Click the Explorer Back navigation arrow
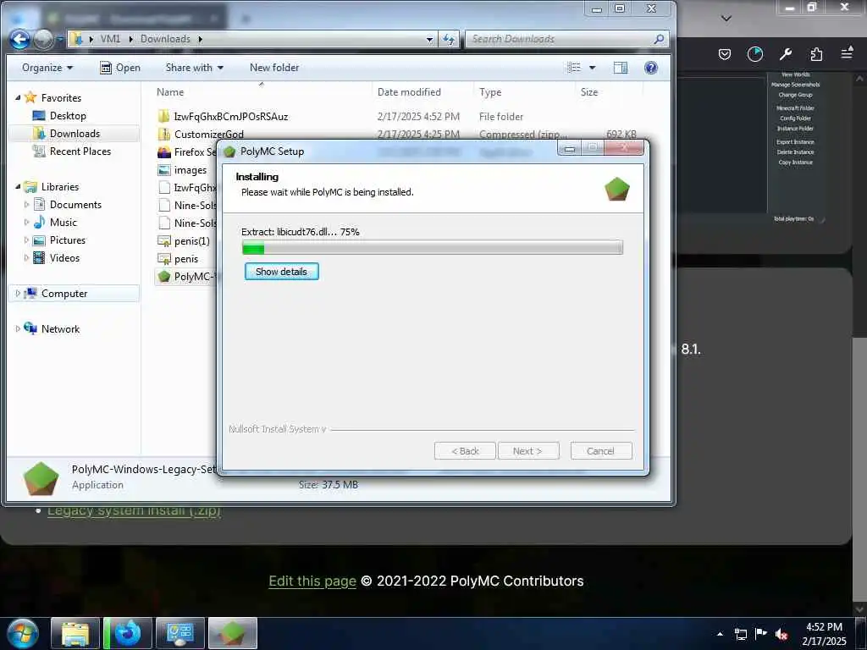Viewport: 867px width, 650px height. pyautogui.click(x=20, y=39)
